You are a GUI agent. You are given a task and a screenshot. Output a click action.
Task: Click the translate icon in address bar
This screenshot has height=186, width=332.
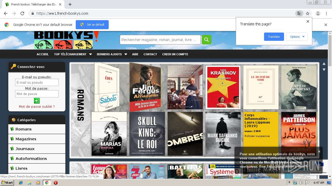click(299, 13)
